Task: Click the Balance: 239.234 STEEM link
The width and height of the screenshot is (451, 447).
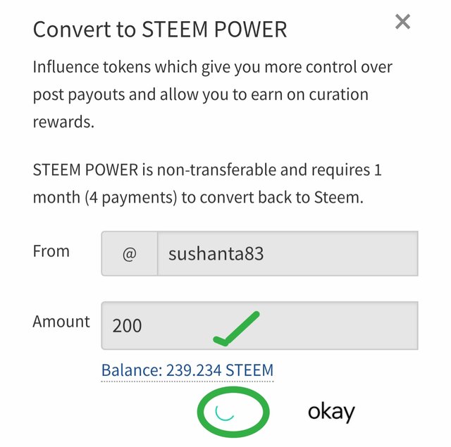Action: pos(187,370)
